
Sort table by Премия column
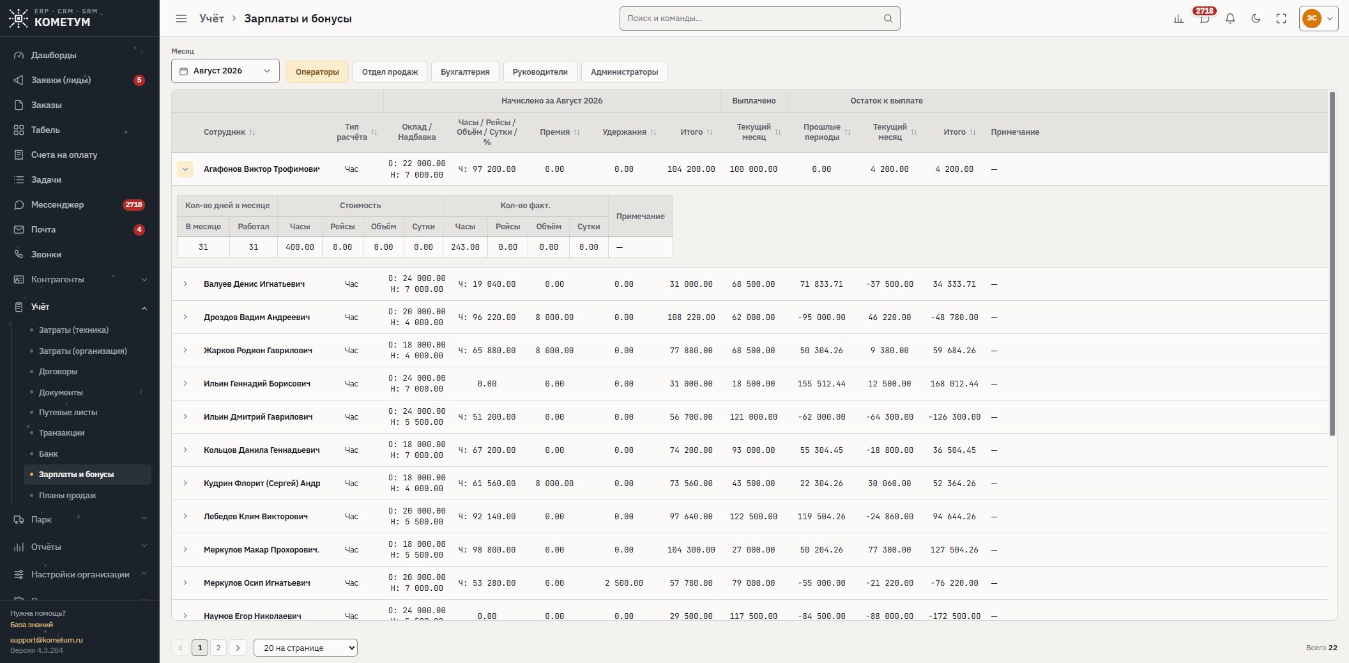coord(560,132)
